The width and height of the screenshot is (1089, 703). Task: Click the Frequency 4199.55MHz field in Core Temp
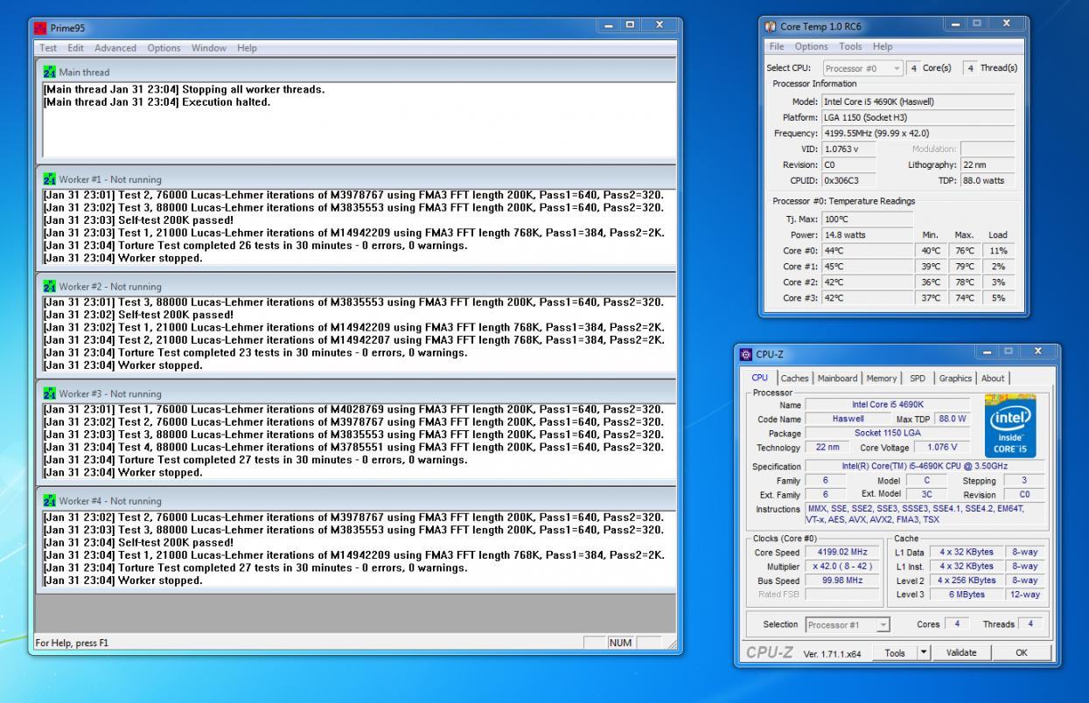pyautogui.click(x=918, y=134)
